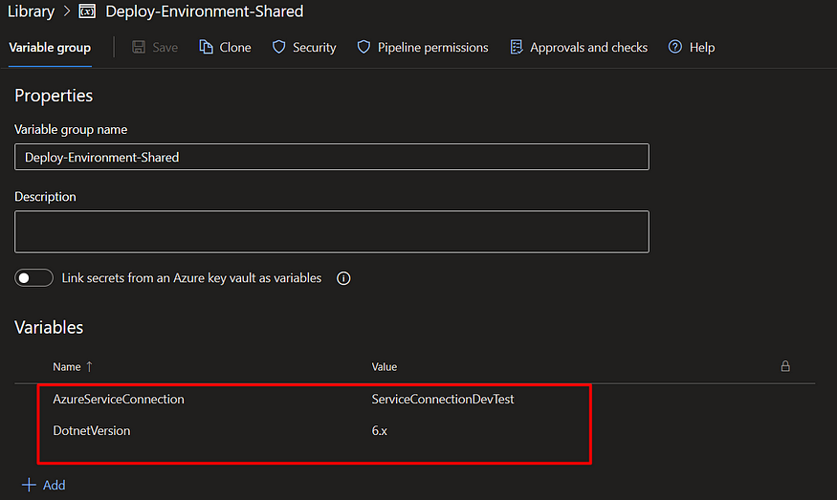Image resolution: width=837 pixels, height=500 pixels.
Task: Click the plus icon next to Add
Action: [x=29, y=485]
